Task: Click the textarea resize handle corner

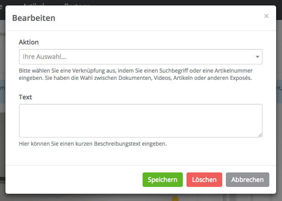Action: [x=260, y=135]
